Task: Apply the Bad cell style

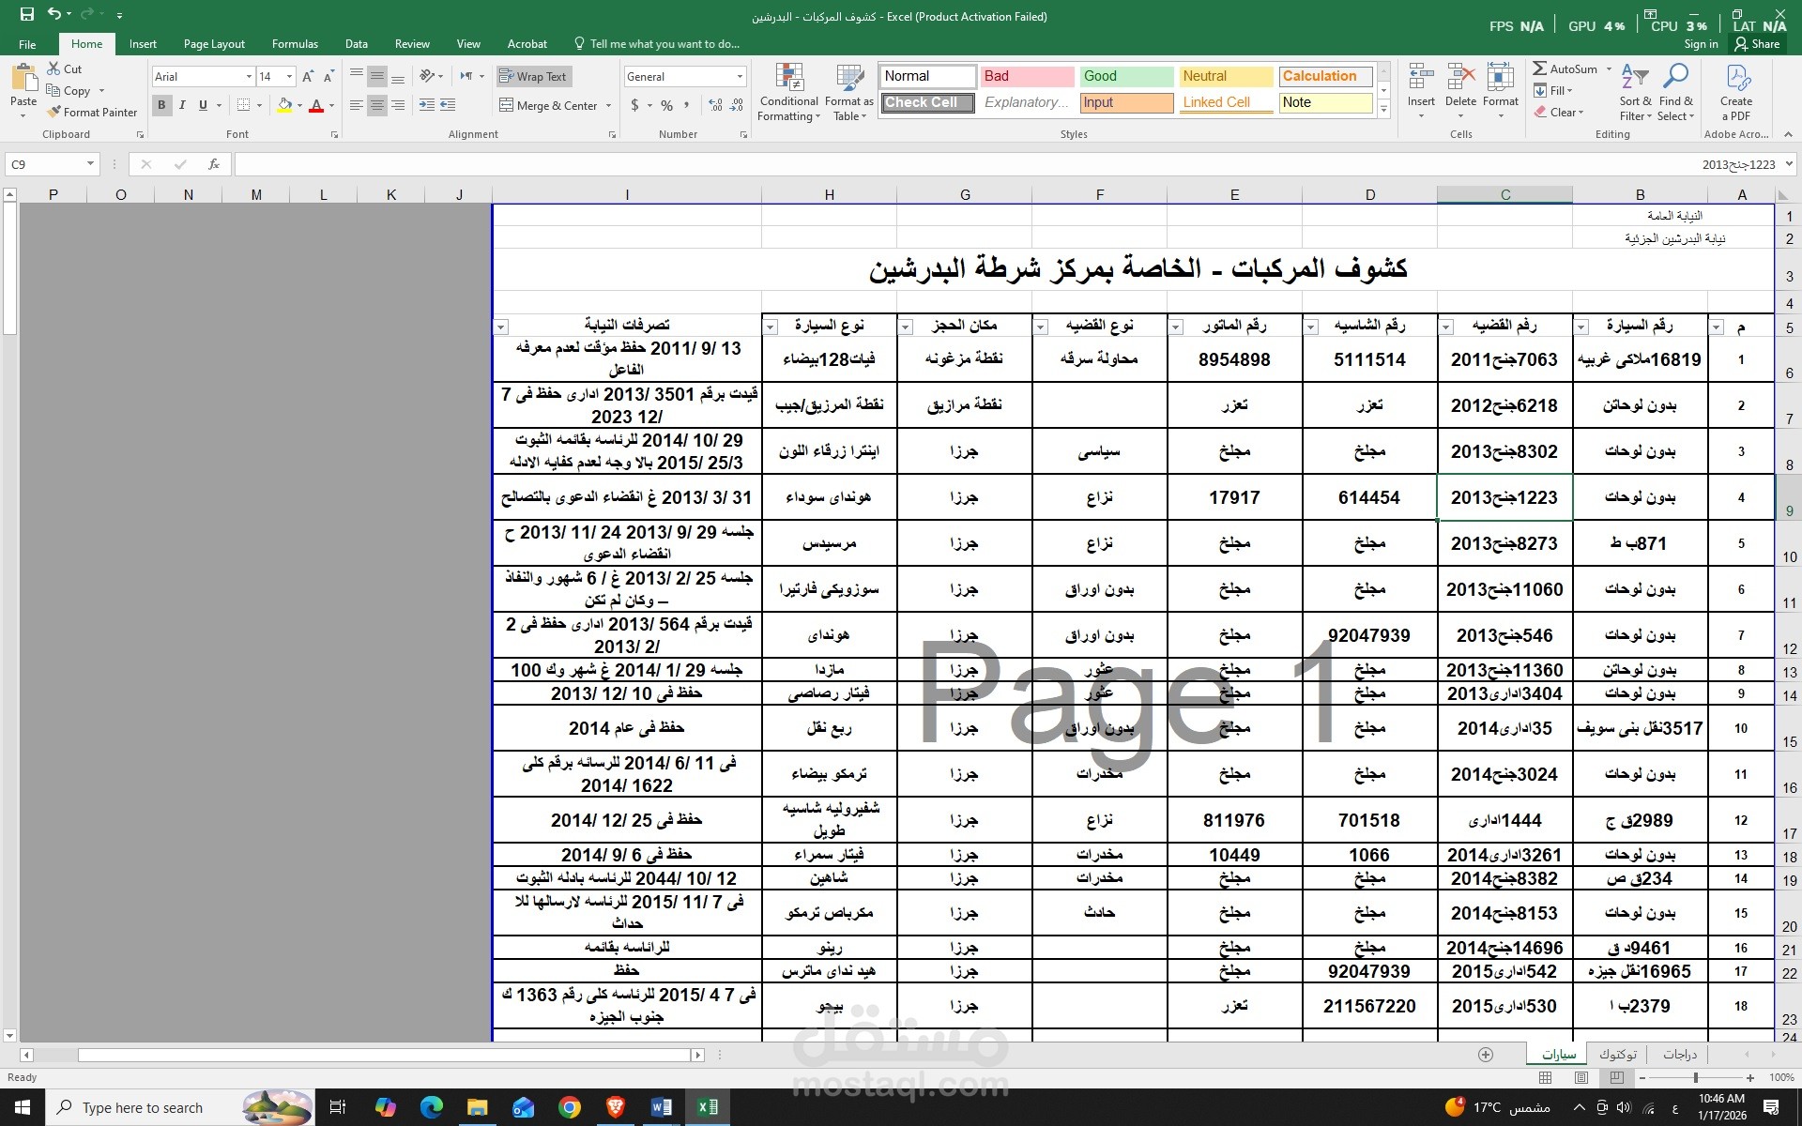Action: (x=1027, y=76)
